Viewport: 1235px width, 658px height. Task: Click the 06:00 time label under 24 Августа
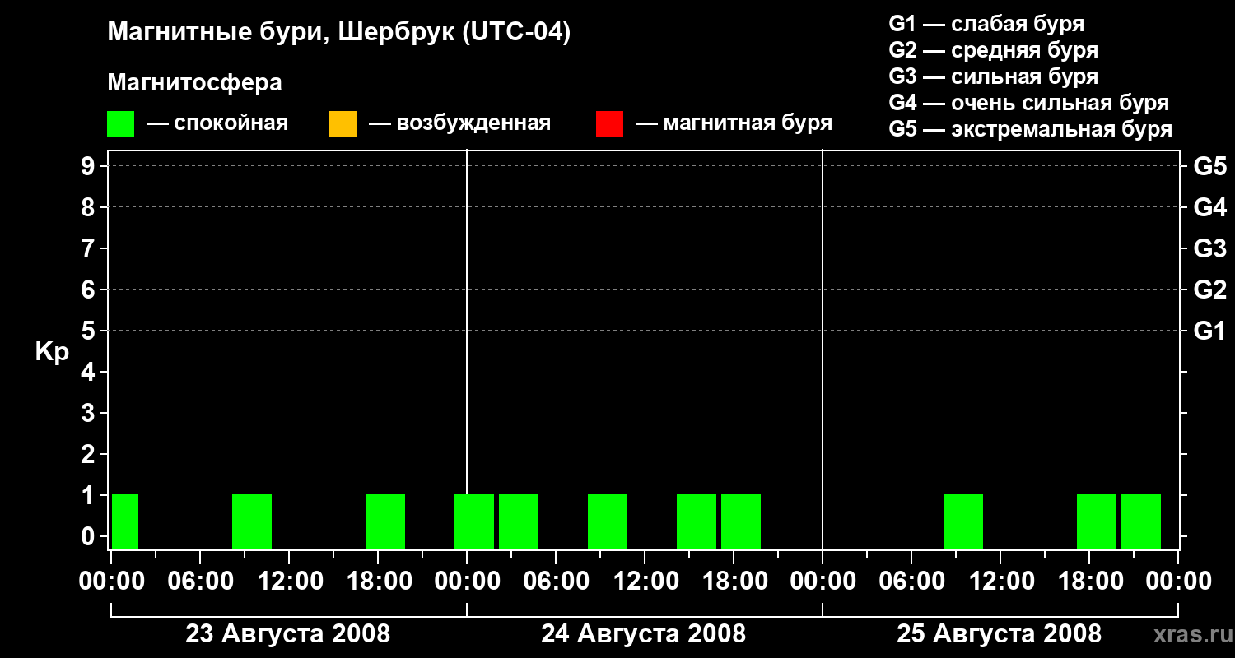tap(556, 582)
